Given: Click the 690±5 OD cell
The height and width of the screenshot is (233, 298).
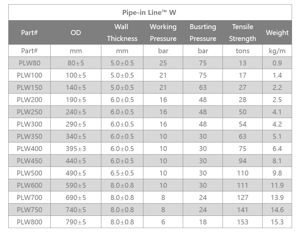Looking at the screenshot, I should pyautogui.click(x=75, y=198).
